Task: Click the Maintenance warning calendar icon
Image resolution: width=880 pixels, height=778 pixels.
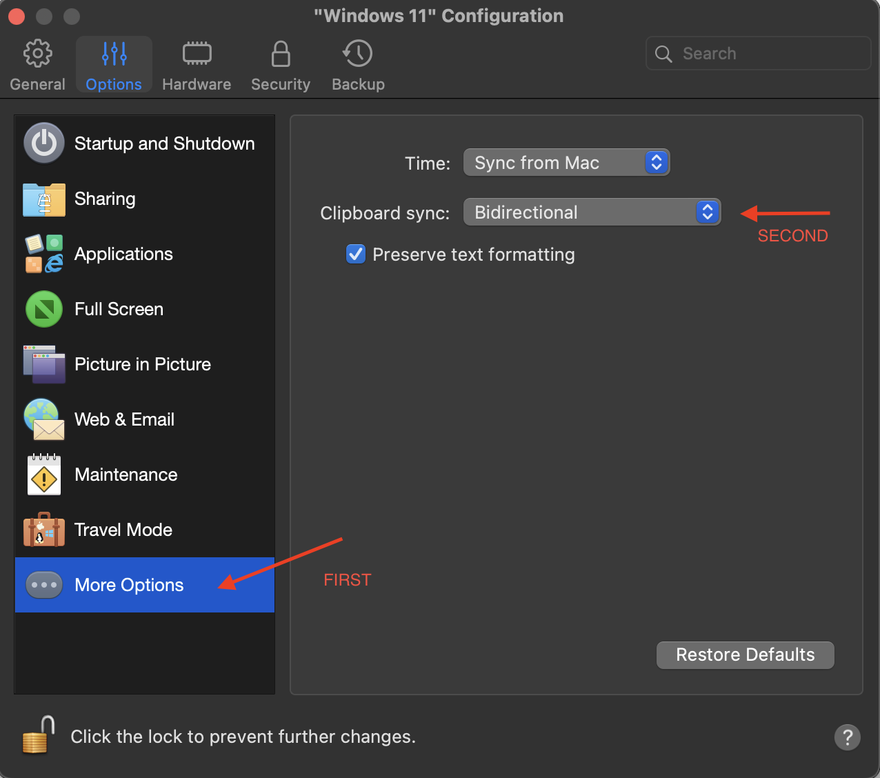Action: coord(44,475)
